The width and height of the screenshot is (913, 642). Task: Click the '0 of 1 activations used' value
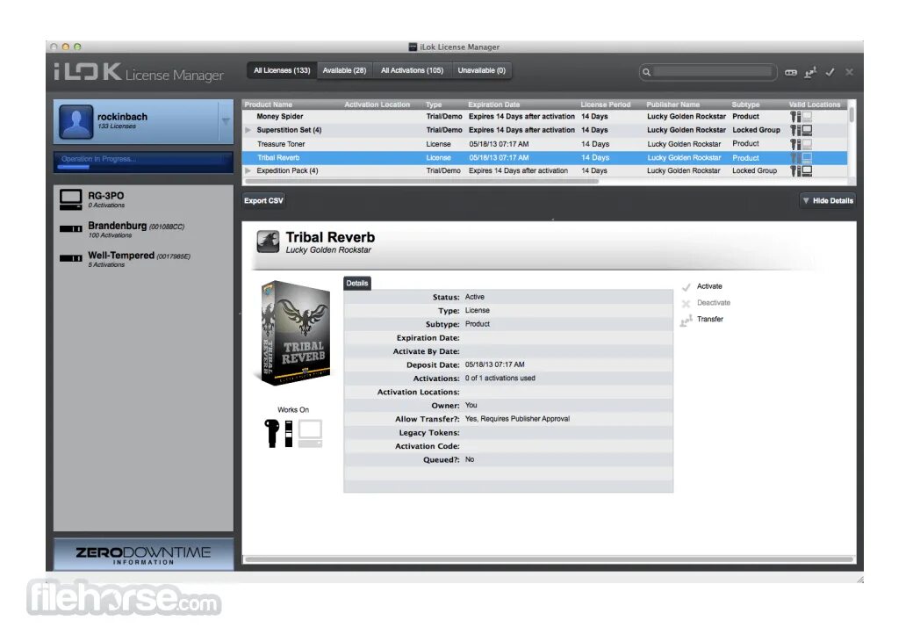(x=500, y=379)
